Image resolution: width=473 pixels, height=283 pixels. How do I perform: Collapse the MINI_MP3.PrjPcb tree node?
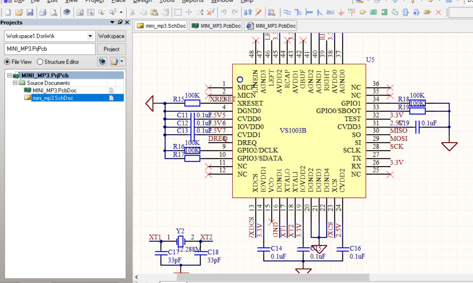(x=9, y=75)
